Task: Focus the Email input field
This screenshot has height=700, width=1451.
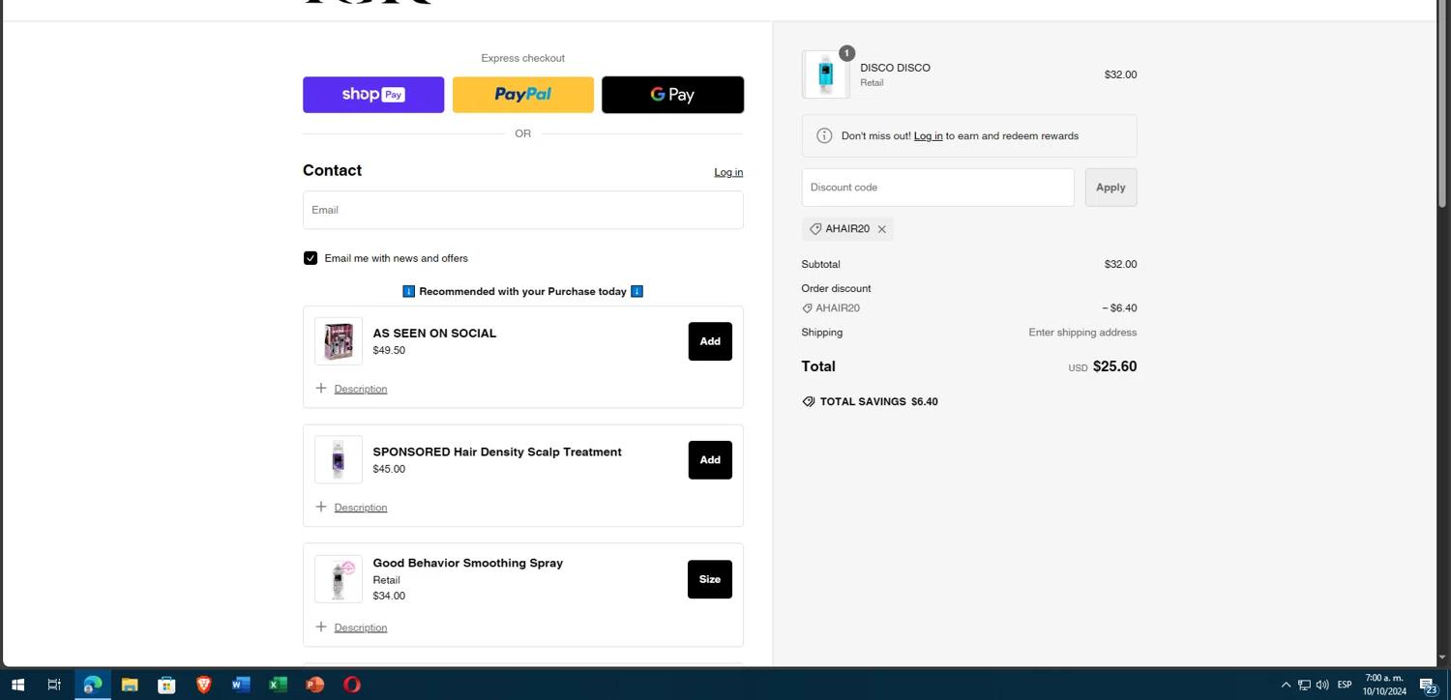Action: click(x=523, y=210)
